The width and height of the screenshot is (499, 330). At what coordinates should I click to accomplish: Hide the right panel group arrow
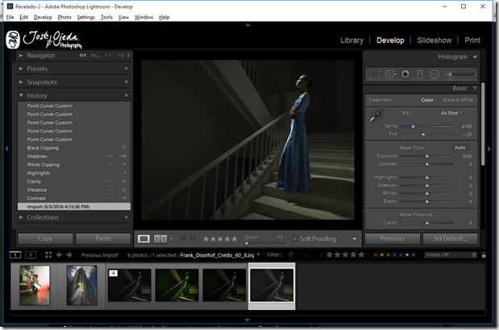click(489, 148)
